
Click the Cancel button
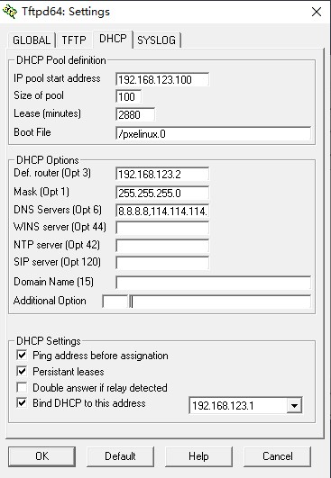point(277,456)
